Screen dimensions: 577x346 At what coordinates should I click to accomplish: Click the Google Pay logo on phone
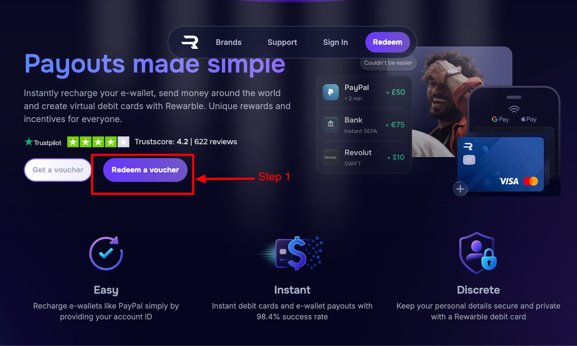(500, 119)
